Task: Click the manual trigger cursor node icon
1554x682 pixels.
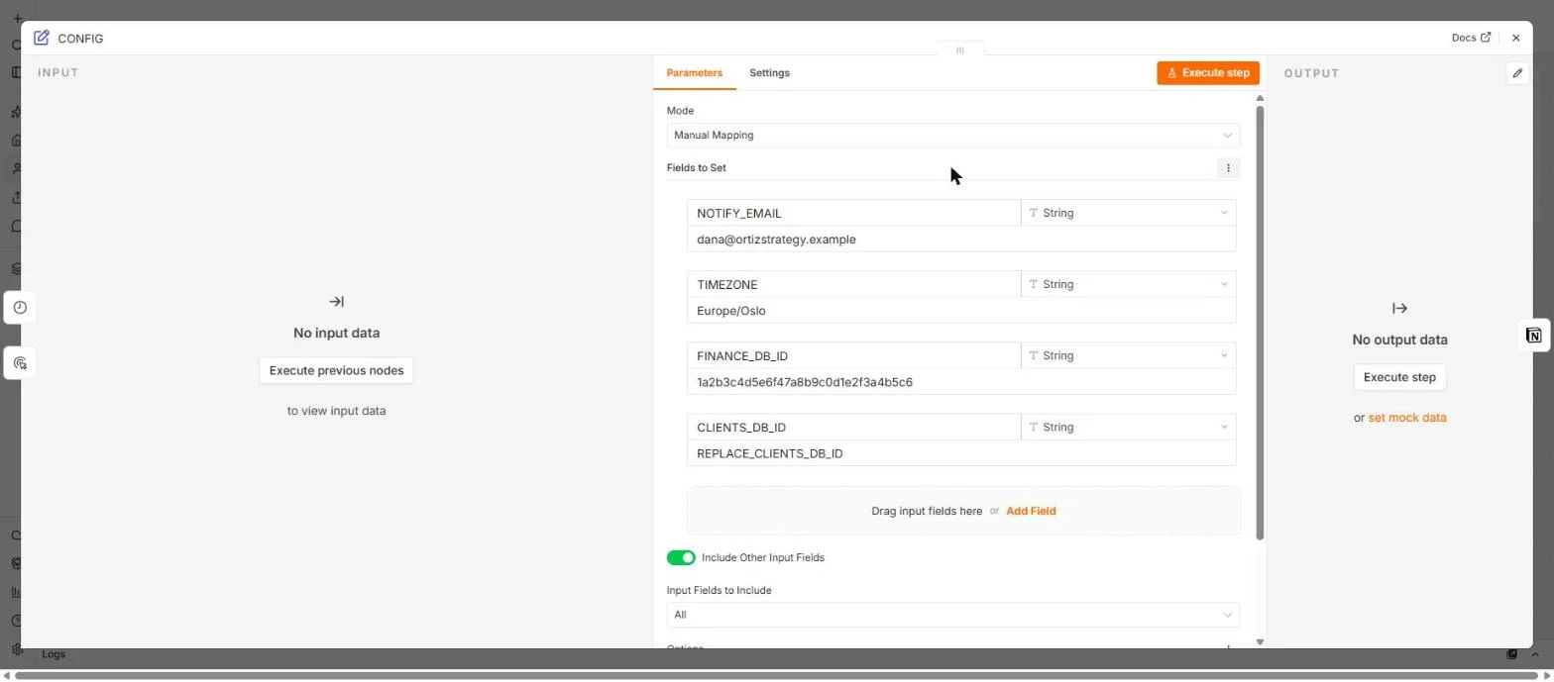Action: pos(20,363)
